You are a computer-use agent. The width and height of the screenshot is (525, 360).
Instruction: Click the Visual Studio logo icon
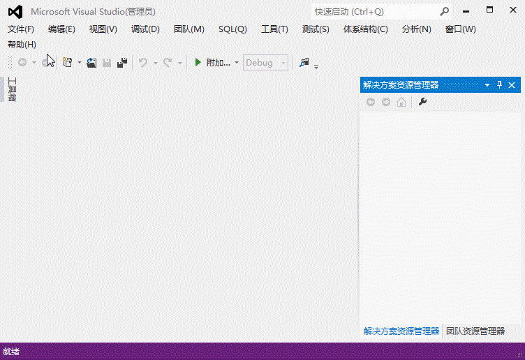[x=15, y=12]
